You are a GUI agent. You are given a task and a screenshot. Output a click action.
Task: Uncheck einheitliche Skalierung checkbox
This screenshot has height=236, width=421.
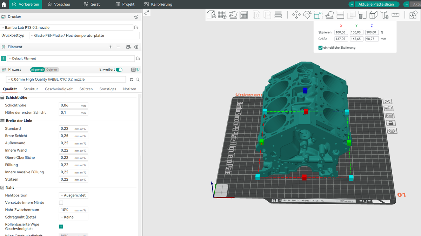[x=320, y=48]
